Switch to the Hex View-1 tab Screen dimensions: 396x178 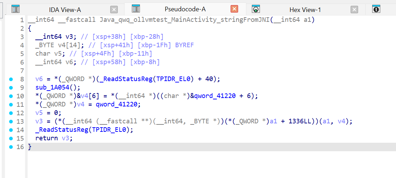click(305, 10)
